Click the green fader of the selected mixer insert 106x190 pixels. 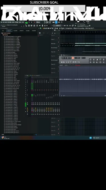click(32, 95)
